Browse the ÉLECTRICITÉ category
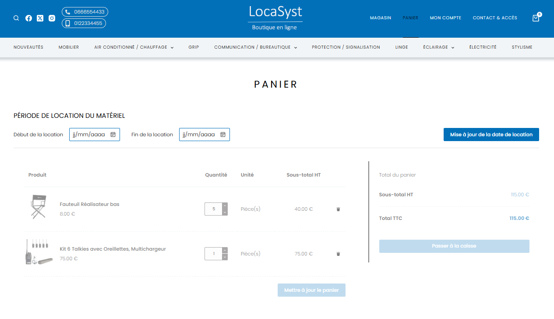Screen dimensions: 554x319 (x=483, y=47)
